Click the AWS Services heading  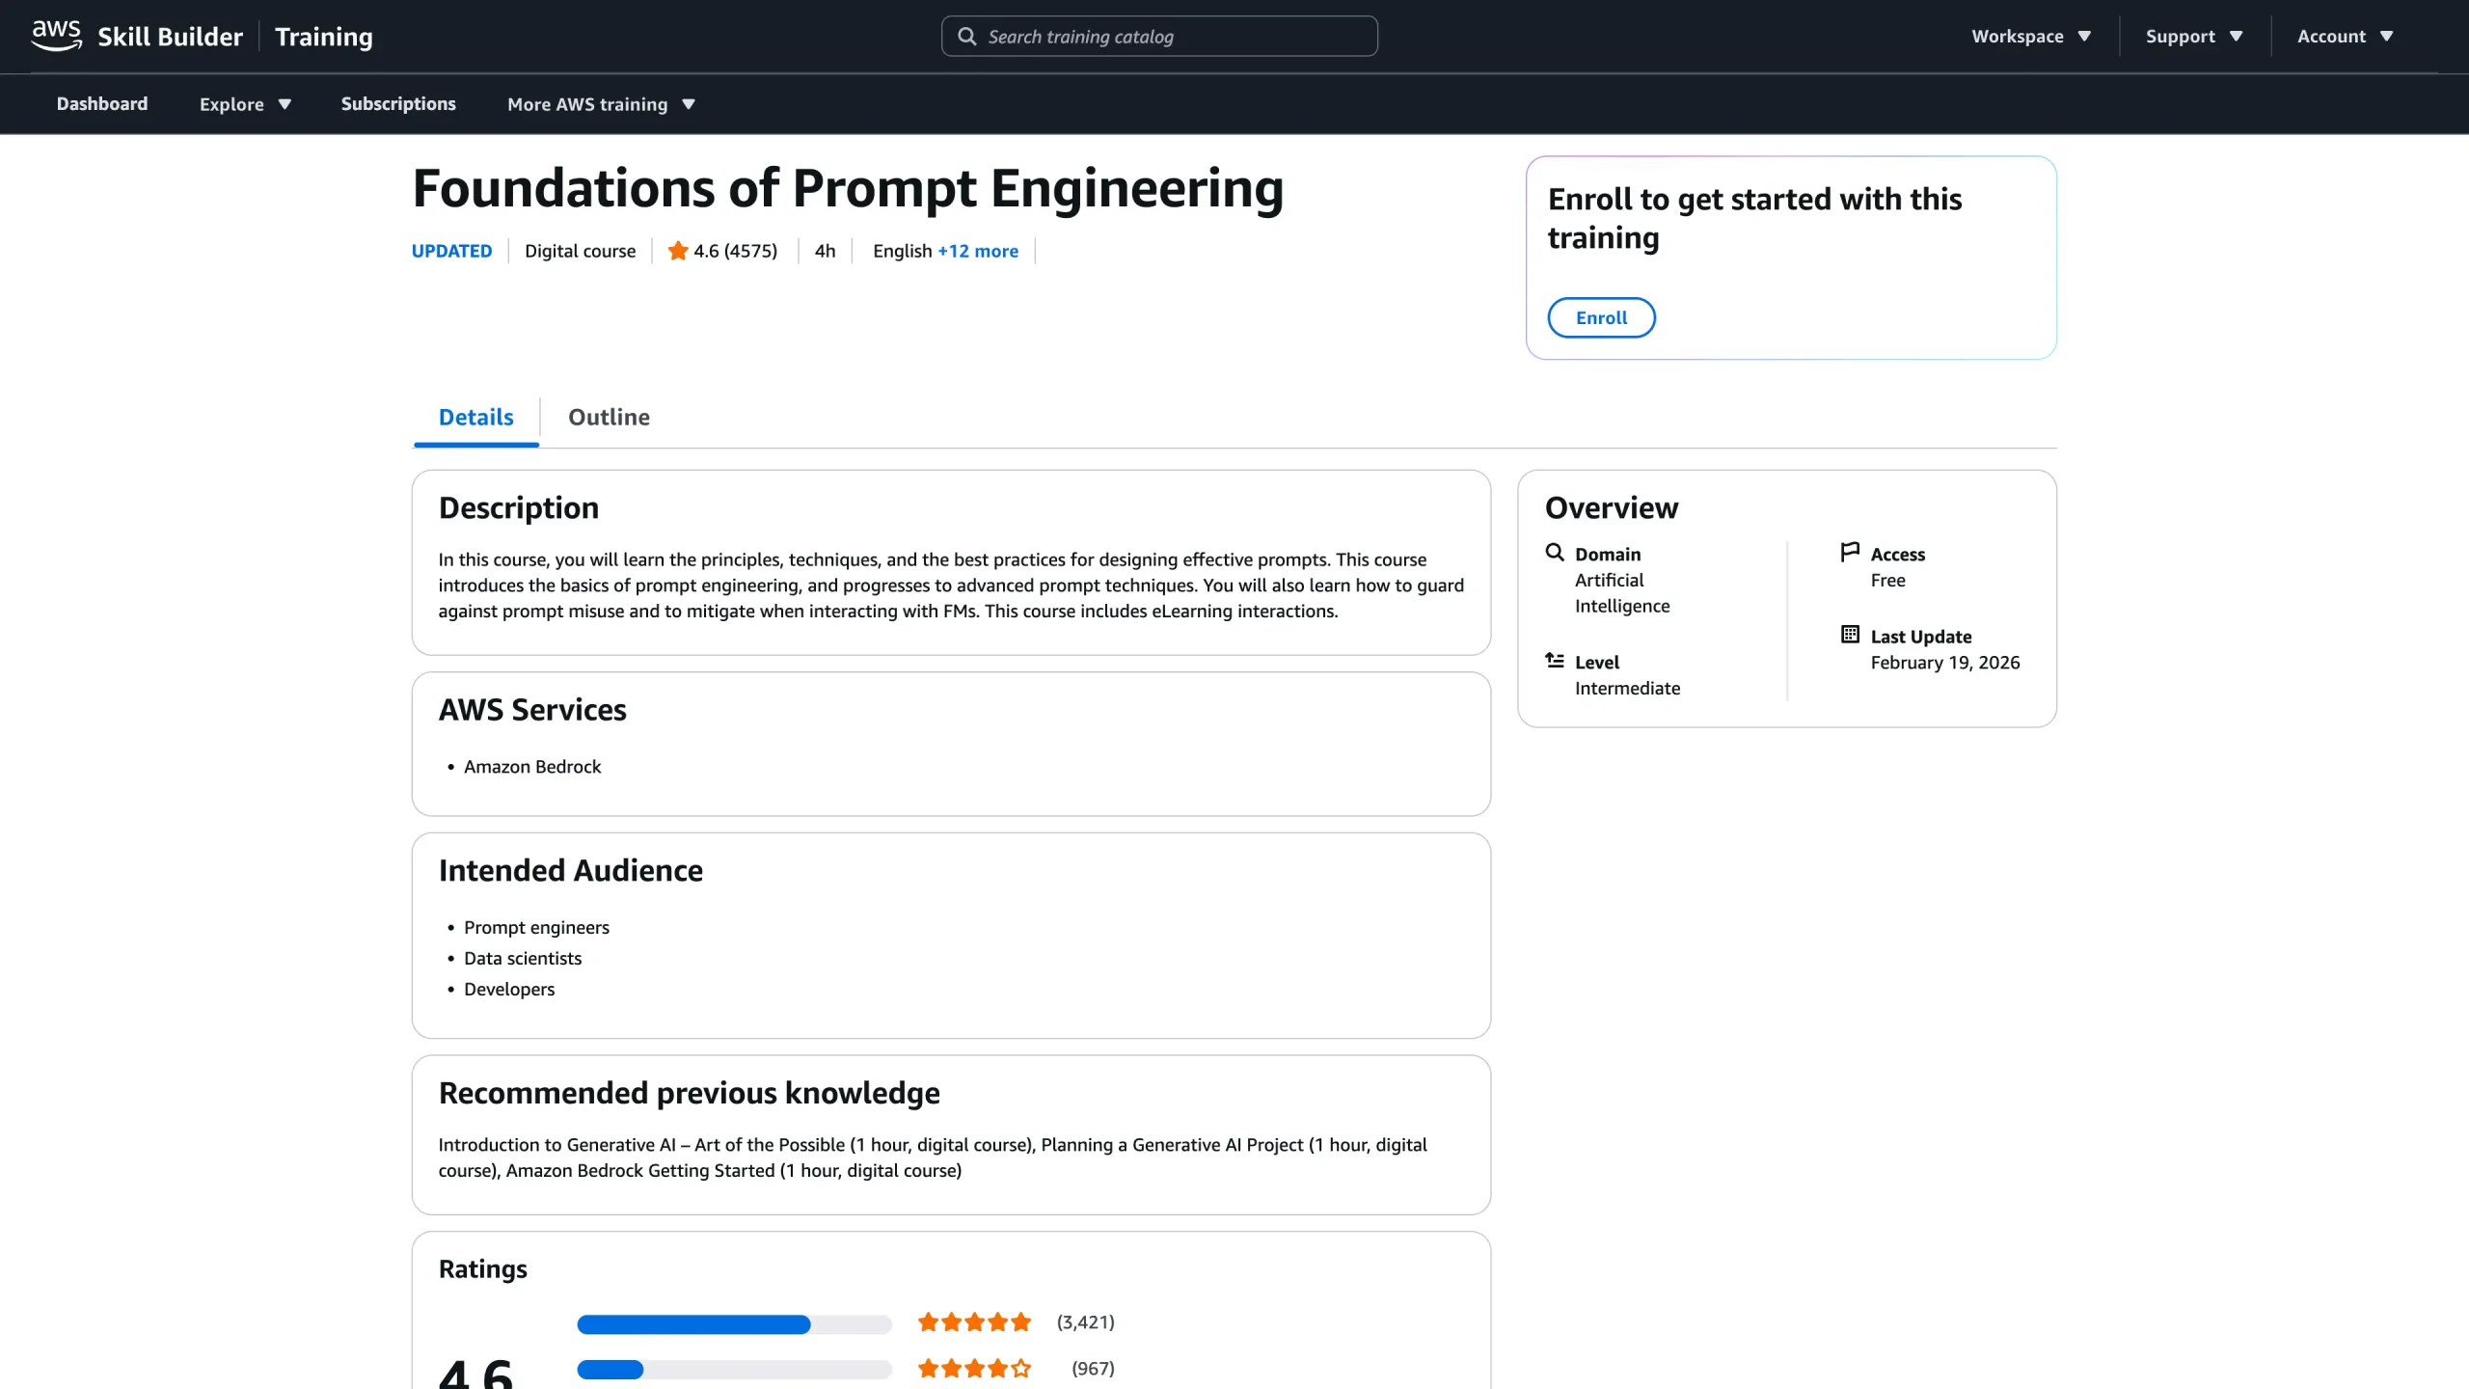[x=532, y=710]
